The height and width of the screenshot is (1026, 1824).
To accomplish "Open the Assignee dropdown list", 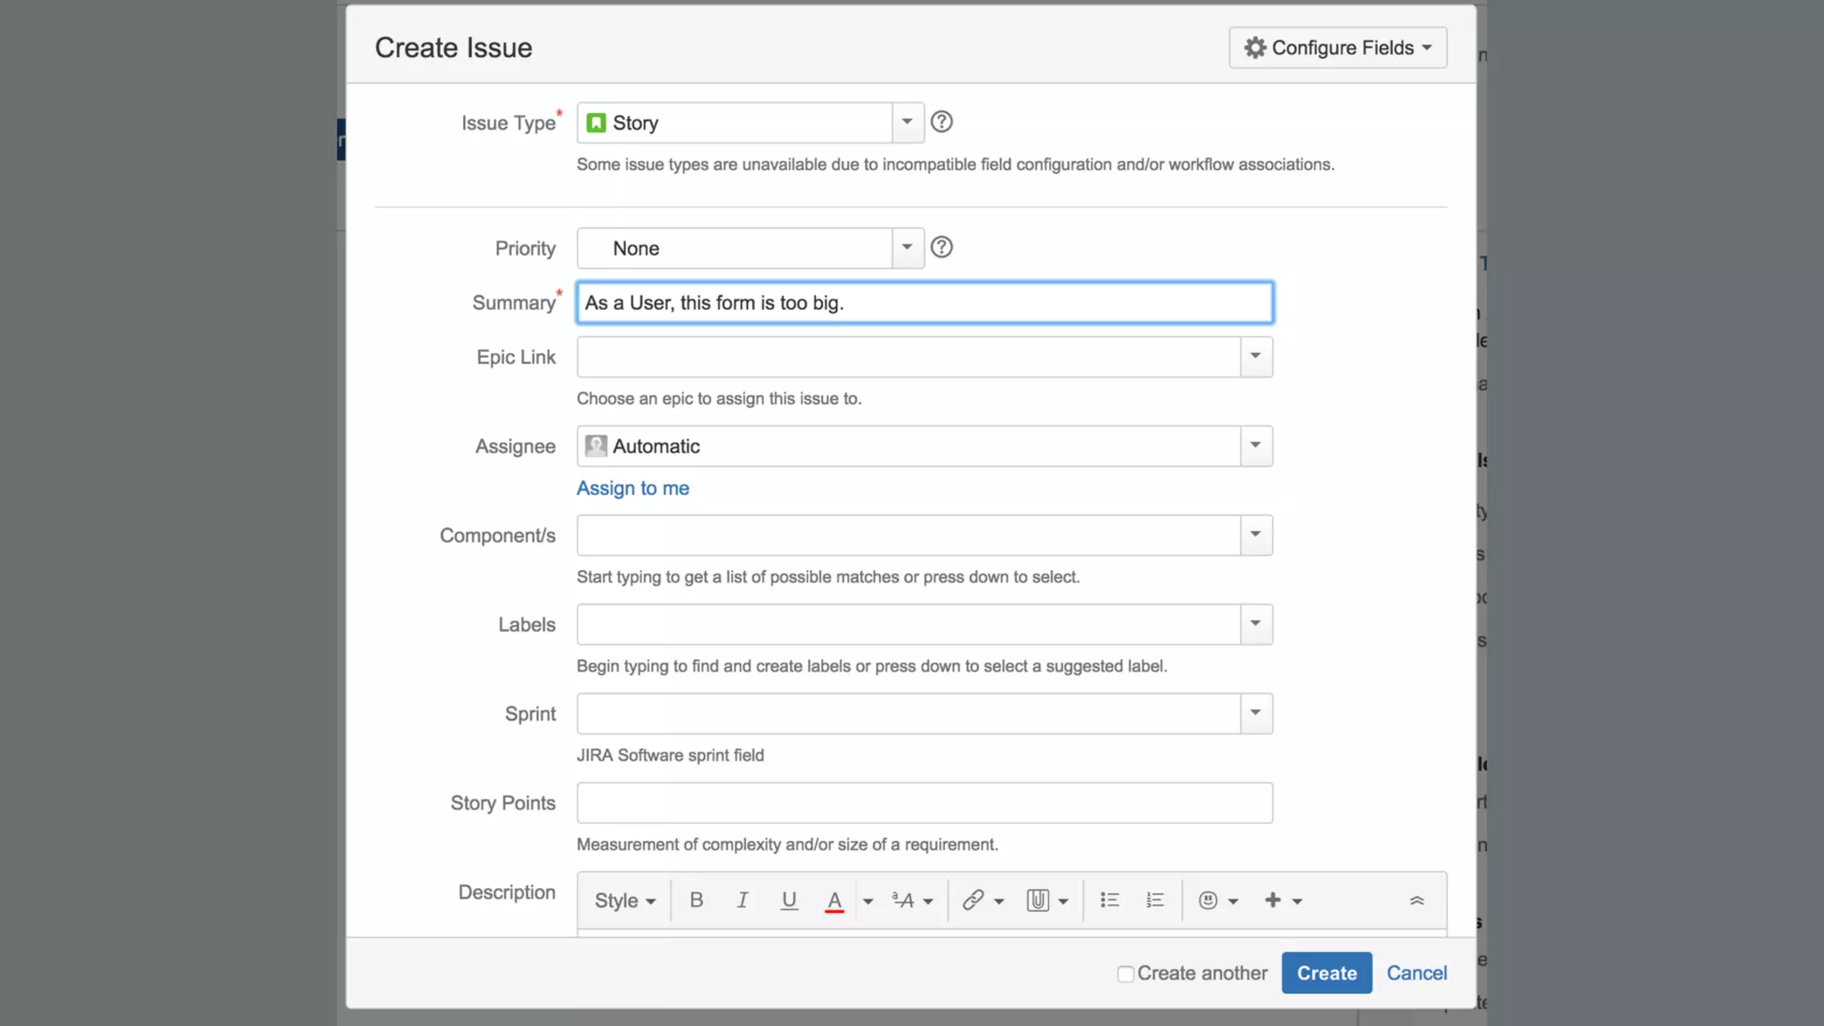I will 1255,445.
